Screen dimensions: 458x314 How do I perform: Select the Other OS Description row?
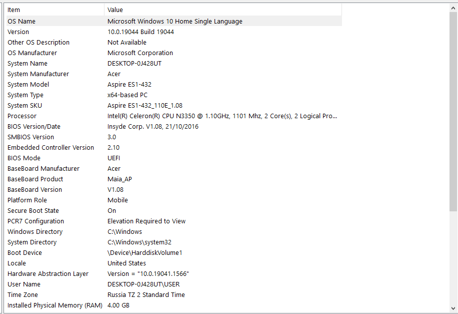click(174, 43)
